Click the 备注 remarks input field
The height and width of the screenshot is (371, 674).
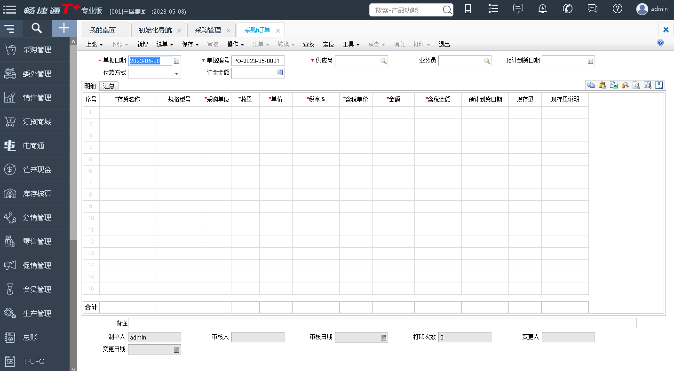point(382,323)
